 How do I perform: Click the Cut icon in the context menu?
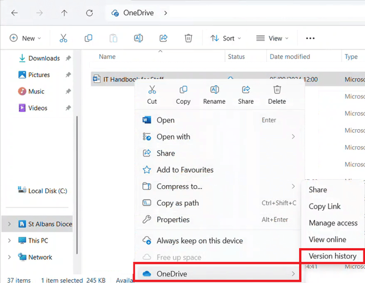[x=152, y=90]
